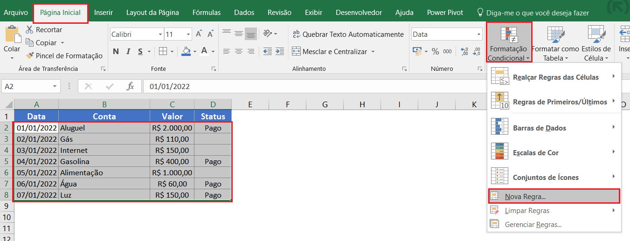Click Gerenciar Regras in the menu

point(533,225)
